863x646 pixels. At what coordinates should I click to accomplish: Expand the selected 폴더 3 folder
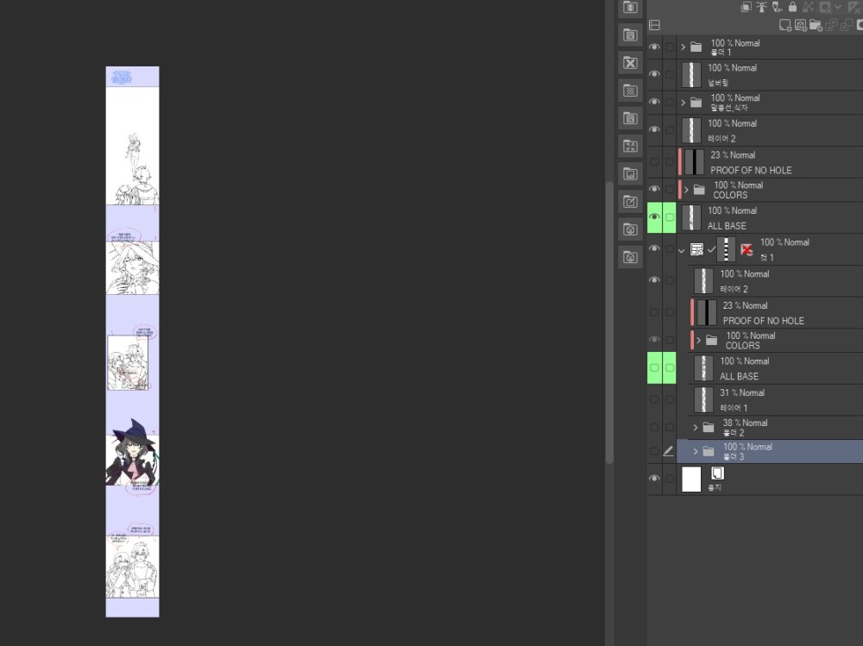696,451
